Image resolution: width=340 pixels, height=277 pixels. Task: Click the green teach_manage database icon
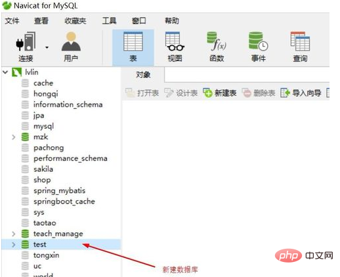[x=25, y=234]
